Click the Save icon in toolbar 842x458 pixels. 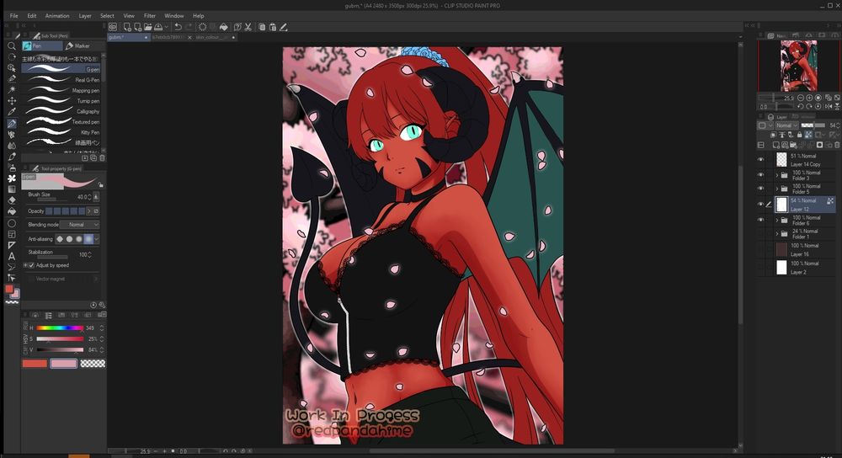pyautogui.click(x=158, y=27)
